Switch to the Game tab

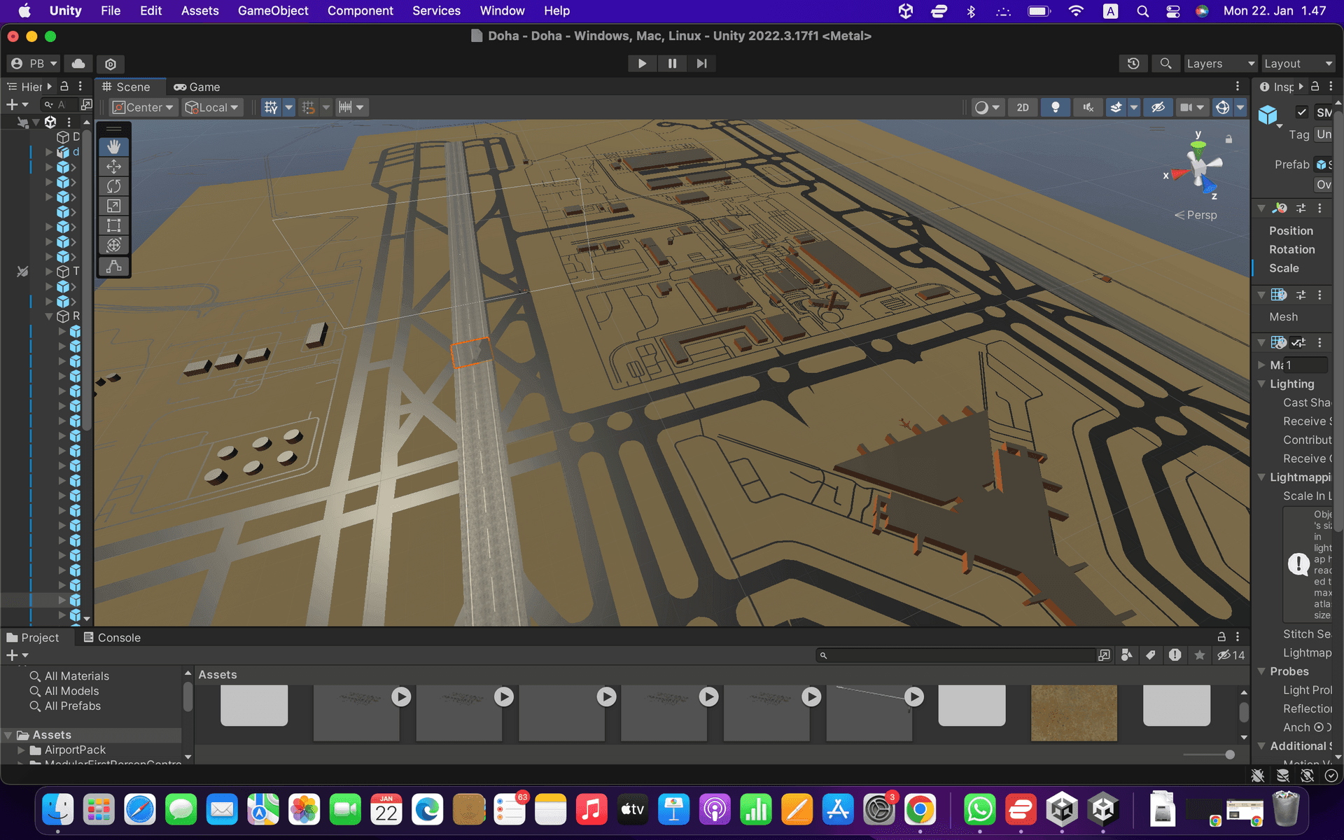197,86
